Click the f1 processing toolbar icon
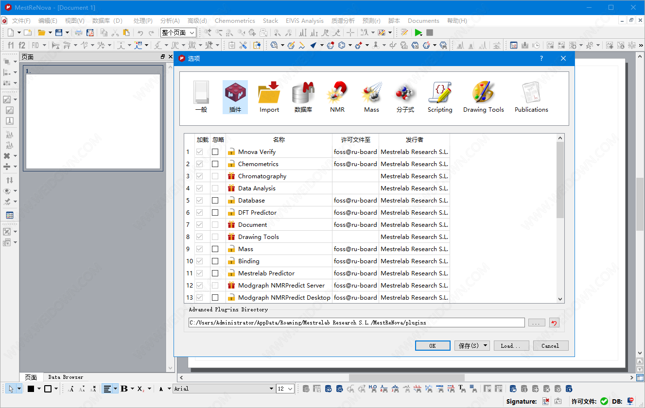This screenshot has height=408, width=645. click(11, 45)
